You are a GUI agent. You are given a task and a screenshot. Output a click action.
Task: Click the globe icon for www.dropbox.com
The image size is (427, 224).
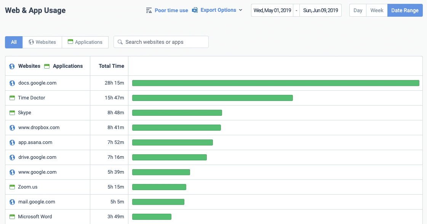[12, 127]
